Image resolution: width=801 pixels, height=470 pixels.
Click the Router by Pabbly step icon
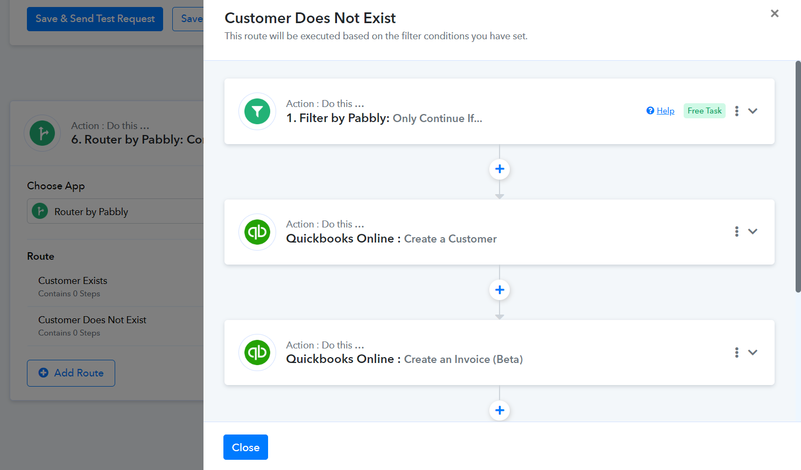43,133
